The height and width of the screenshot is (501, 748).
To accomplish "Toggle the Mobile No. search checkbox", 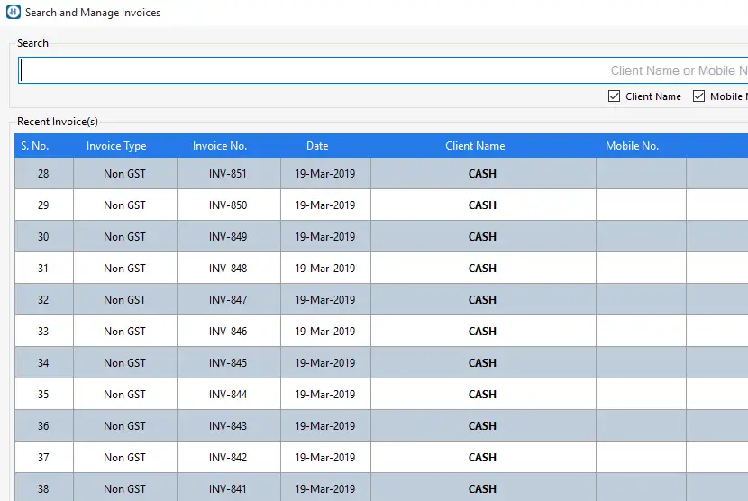I will pos(699,96).
